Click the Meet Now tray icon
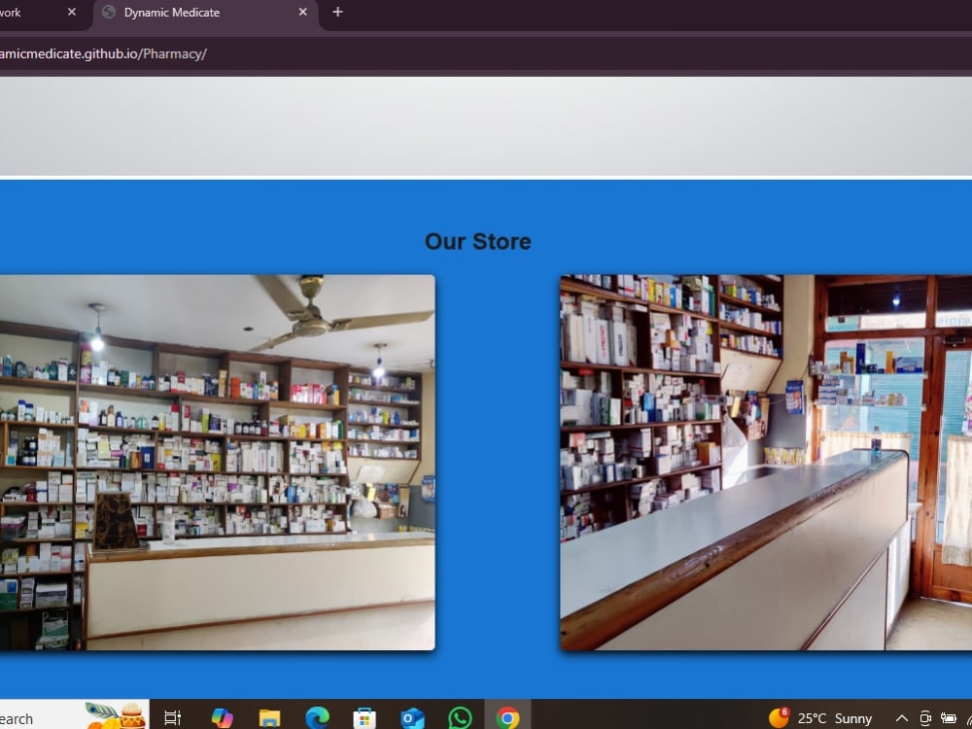 925,718
